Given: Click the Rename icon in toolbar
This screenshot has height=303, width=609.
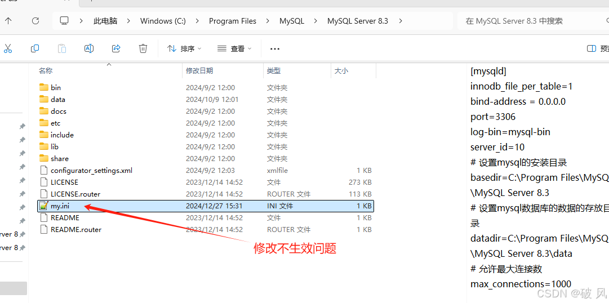Looking at the screenshot, I should tap(89, 48).
